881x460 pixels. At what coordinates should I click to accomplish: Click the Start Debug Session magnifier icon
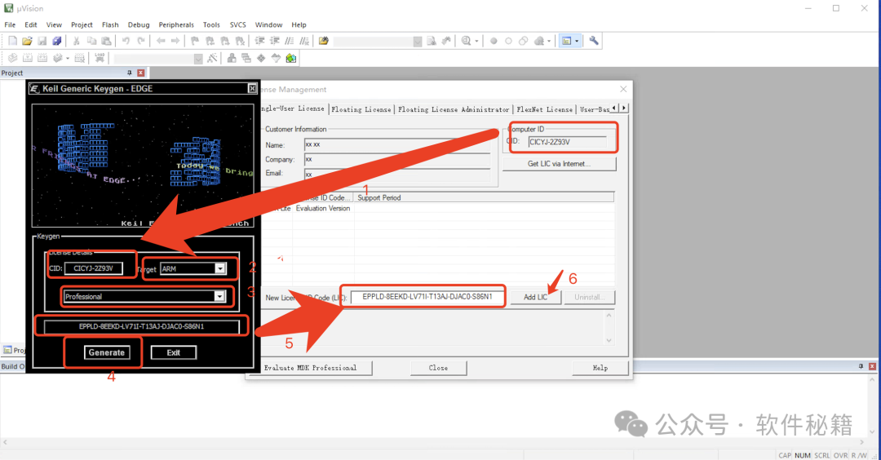pyautogui.click(x=467, y=41)
